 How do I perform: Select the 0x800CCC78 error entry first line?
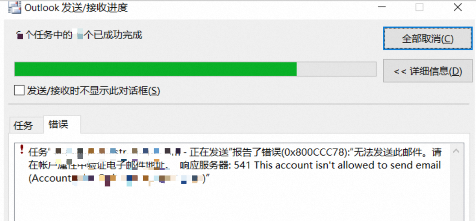[235, 151]
